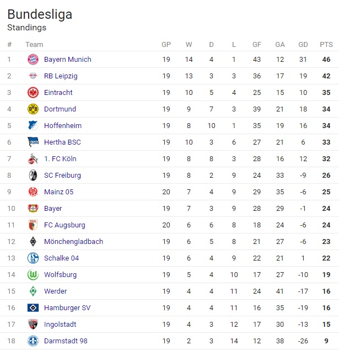Viewport: 339px width, 361px height.
Task: Click the yellow Dortmund BVB logo
Action: pyautogui.click(x=33, y=109)
